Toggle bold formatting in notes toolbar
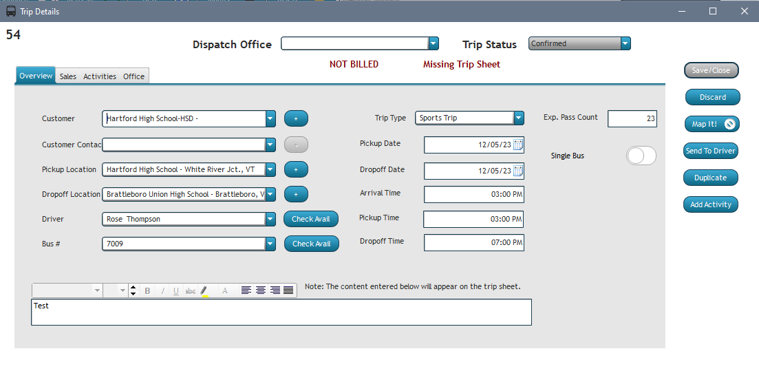The image size is (759, 371). (x=148, y=291)
